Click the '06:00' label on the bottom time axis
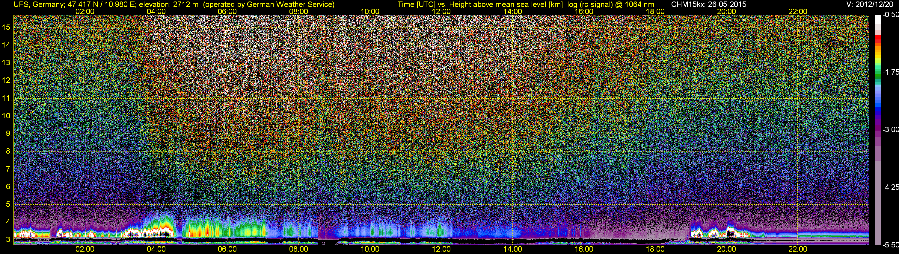Screen dimensions: 899x254 point(227,249)
